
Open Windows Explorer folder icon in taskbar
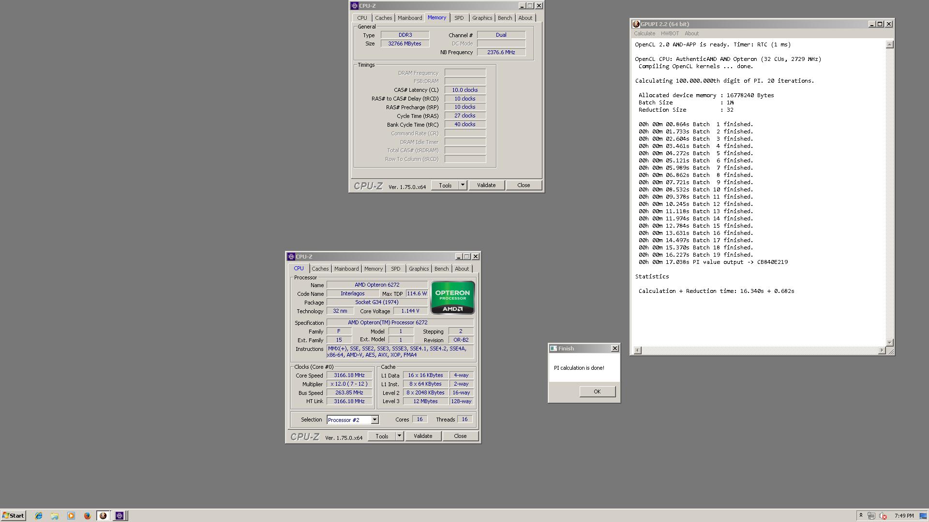pos(55,516)
